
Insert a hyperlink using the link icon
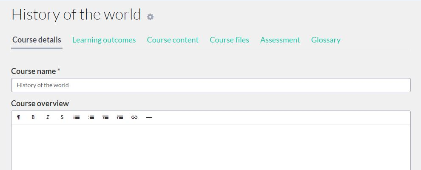(134, 117)
